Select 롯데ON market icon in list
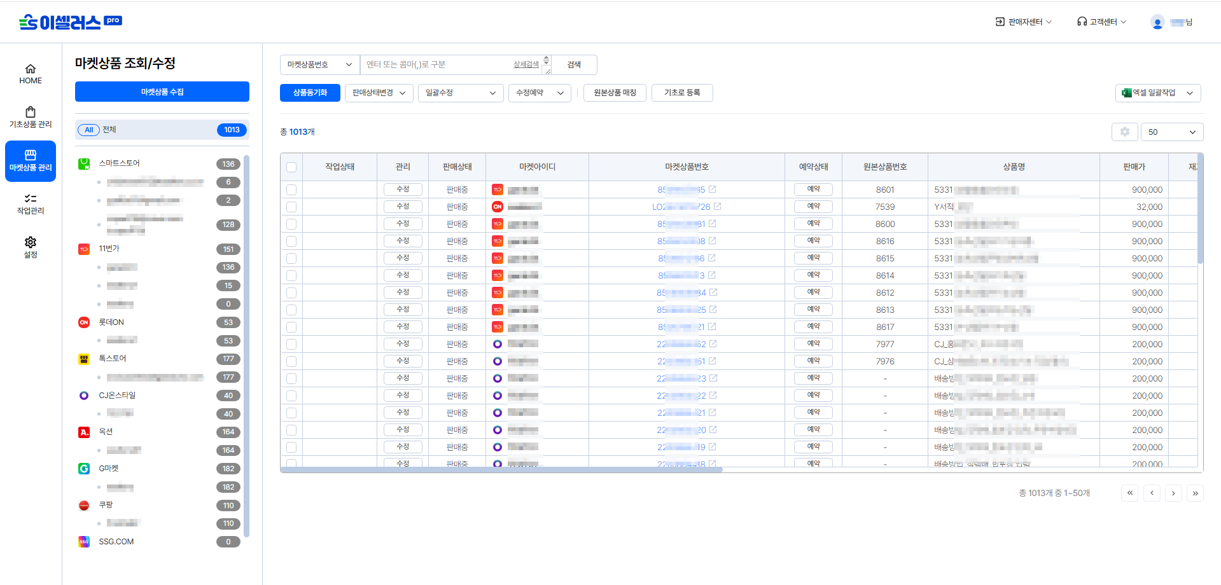This screenshot has height=585, width=1221. pos(84,322)
